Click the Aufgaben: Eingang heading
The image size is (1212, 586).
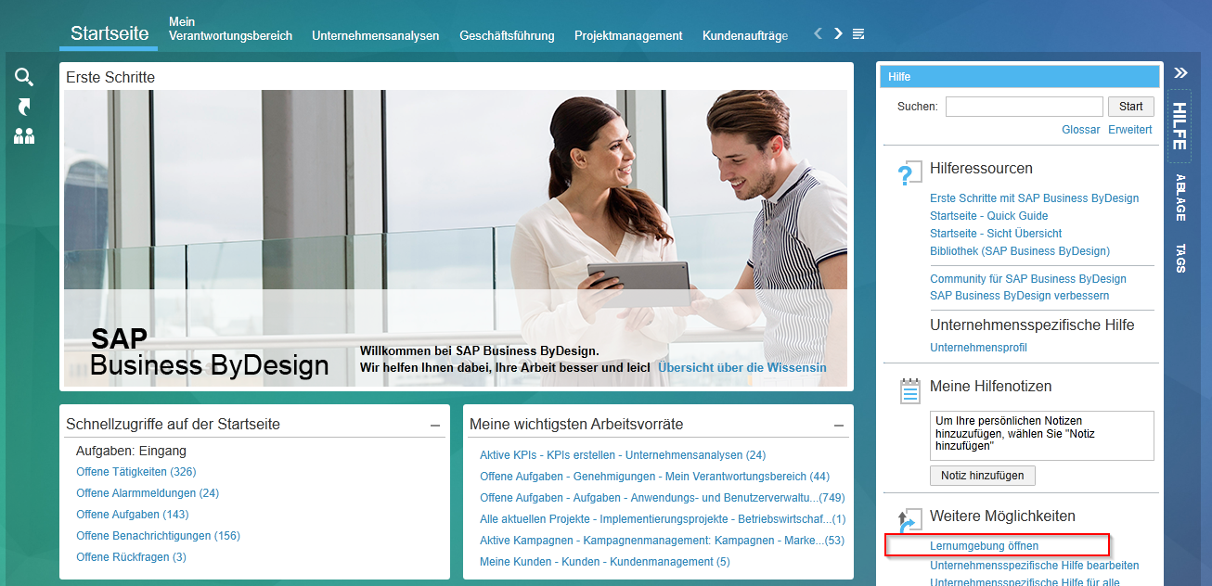click(x=131, y=452)
